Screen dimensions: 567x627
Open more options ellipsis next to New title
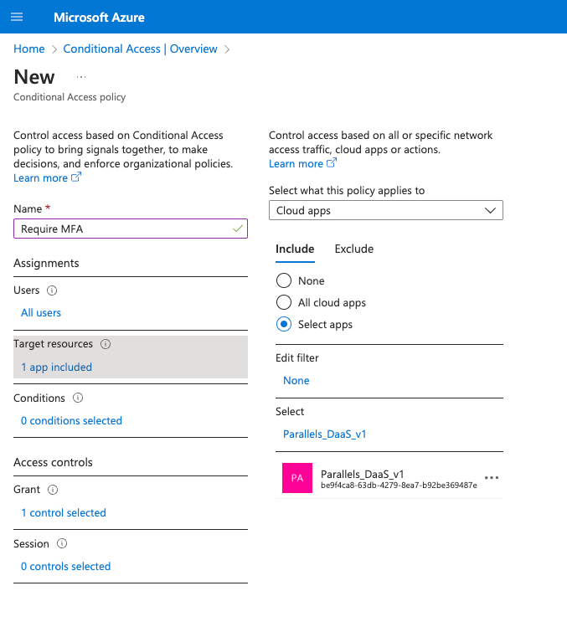[81, 77]
